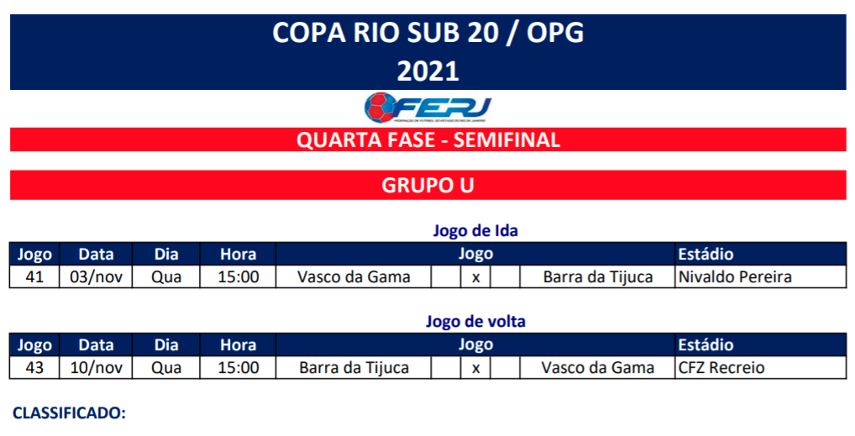Click the FERJ federation logo
The height and width of the screenshot is (436, 855).
[x=427, y=108]
